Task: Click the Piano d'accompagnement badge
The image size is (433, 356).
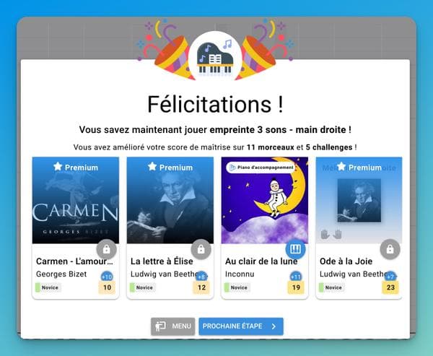Action: [x=261, y=168]
